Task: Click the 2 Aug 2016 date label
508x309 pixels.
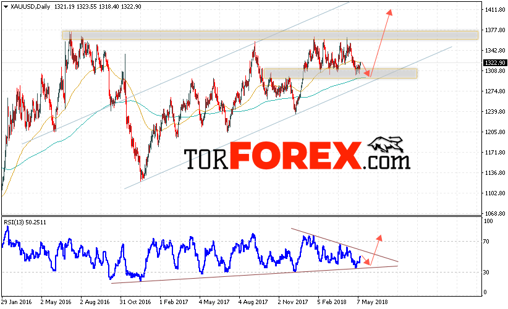Action: pyautogui.click(x=95, y=302)
